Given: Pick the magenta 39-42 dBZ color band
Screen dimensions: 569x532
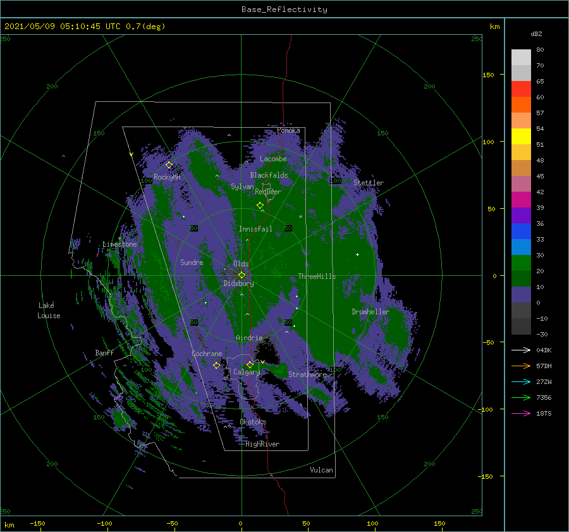Looking at the screenshot, I should click(x=521, y=200).
